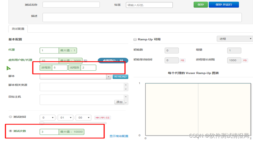Click the 脚本相关资源 box down arrow
253x141 pixels.
click(126, 89)
